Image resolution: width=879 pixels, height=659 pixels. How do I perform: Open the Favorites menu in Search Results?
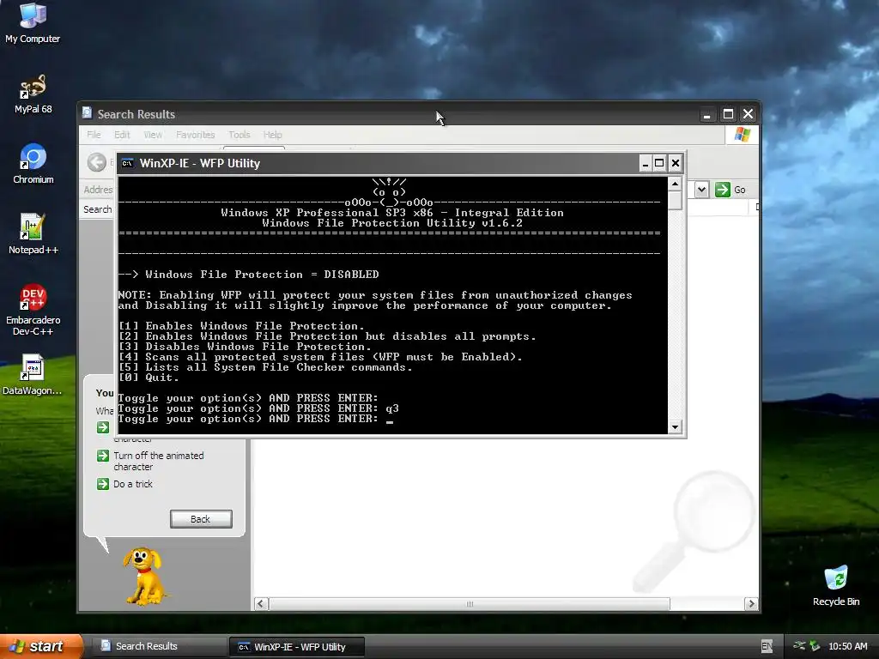tap(195, 135)
